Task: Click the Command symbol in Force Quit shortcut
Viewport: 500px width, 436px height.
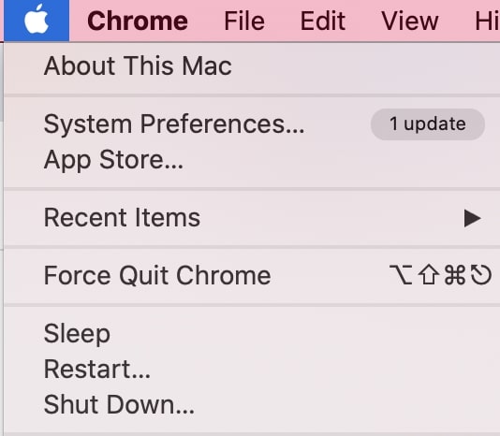Action: coord(455,275)
